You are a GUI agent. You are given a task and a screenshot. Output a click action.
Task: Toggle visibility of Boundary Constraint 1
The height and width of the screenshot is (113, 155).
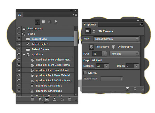19,85
